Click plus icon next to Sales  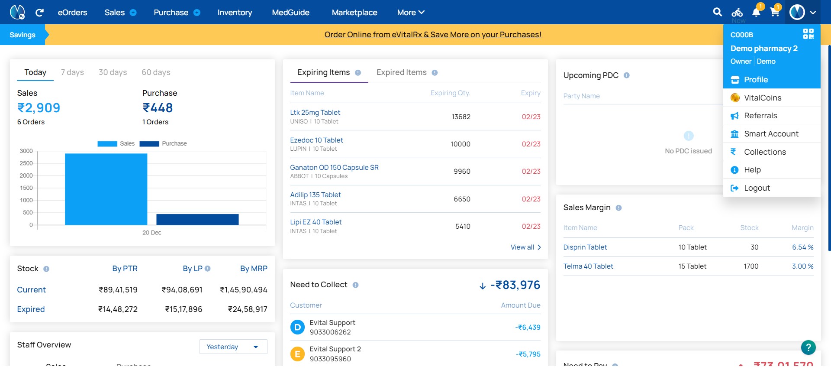coord(133,13)
